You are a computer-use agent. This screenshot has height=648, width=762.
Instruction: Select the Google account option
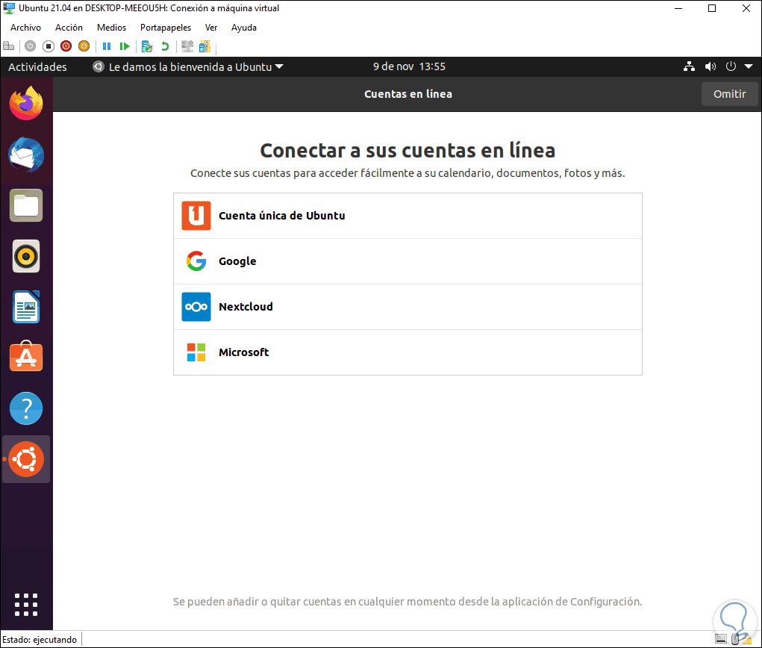tap(407, 261)
